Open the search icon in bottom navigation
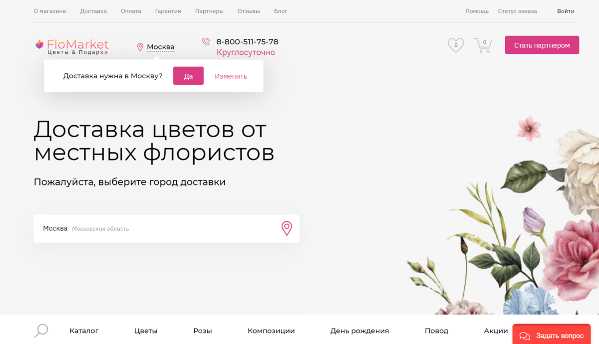Image resolution: width=599 pixels, height=344 pixels. click(41, 330)
